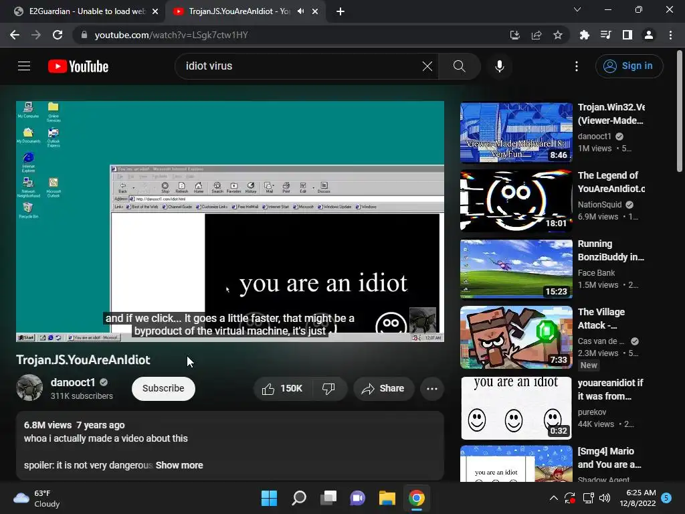This screenshot has width=685, height=514.
Task: Open Chrome three-dot menu
Action: (670, 35)
